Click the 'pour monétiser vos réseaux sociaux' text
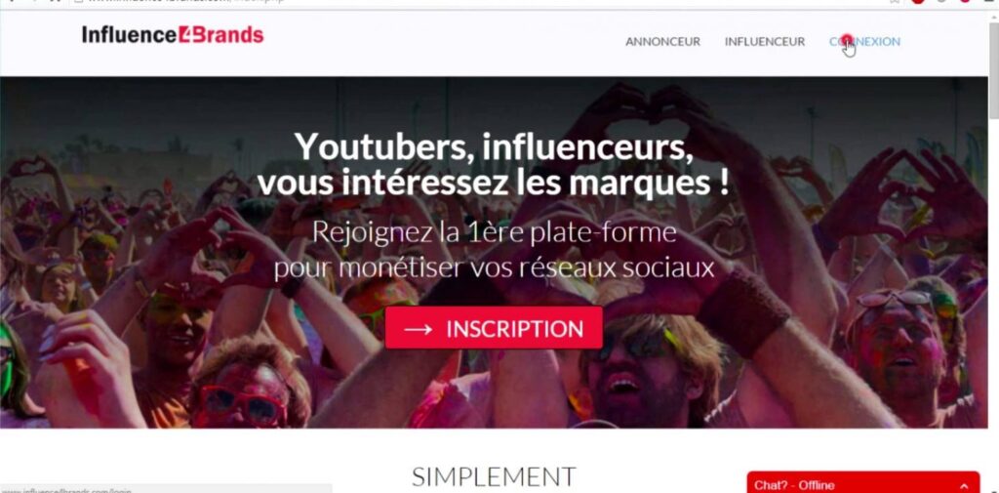Screen dimensions: 999x493 pos(494,267)
